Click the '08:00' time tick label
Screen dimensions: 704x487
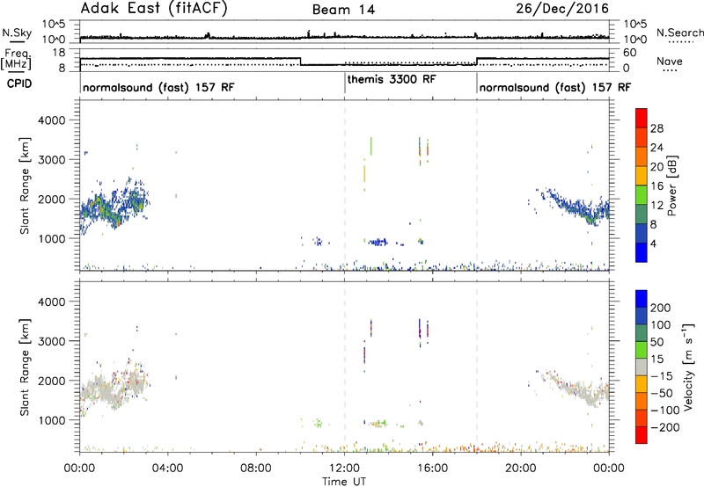click(256, 469)
